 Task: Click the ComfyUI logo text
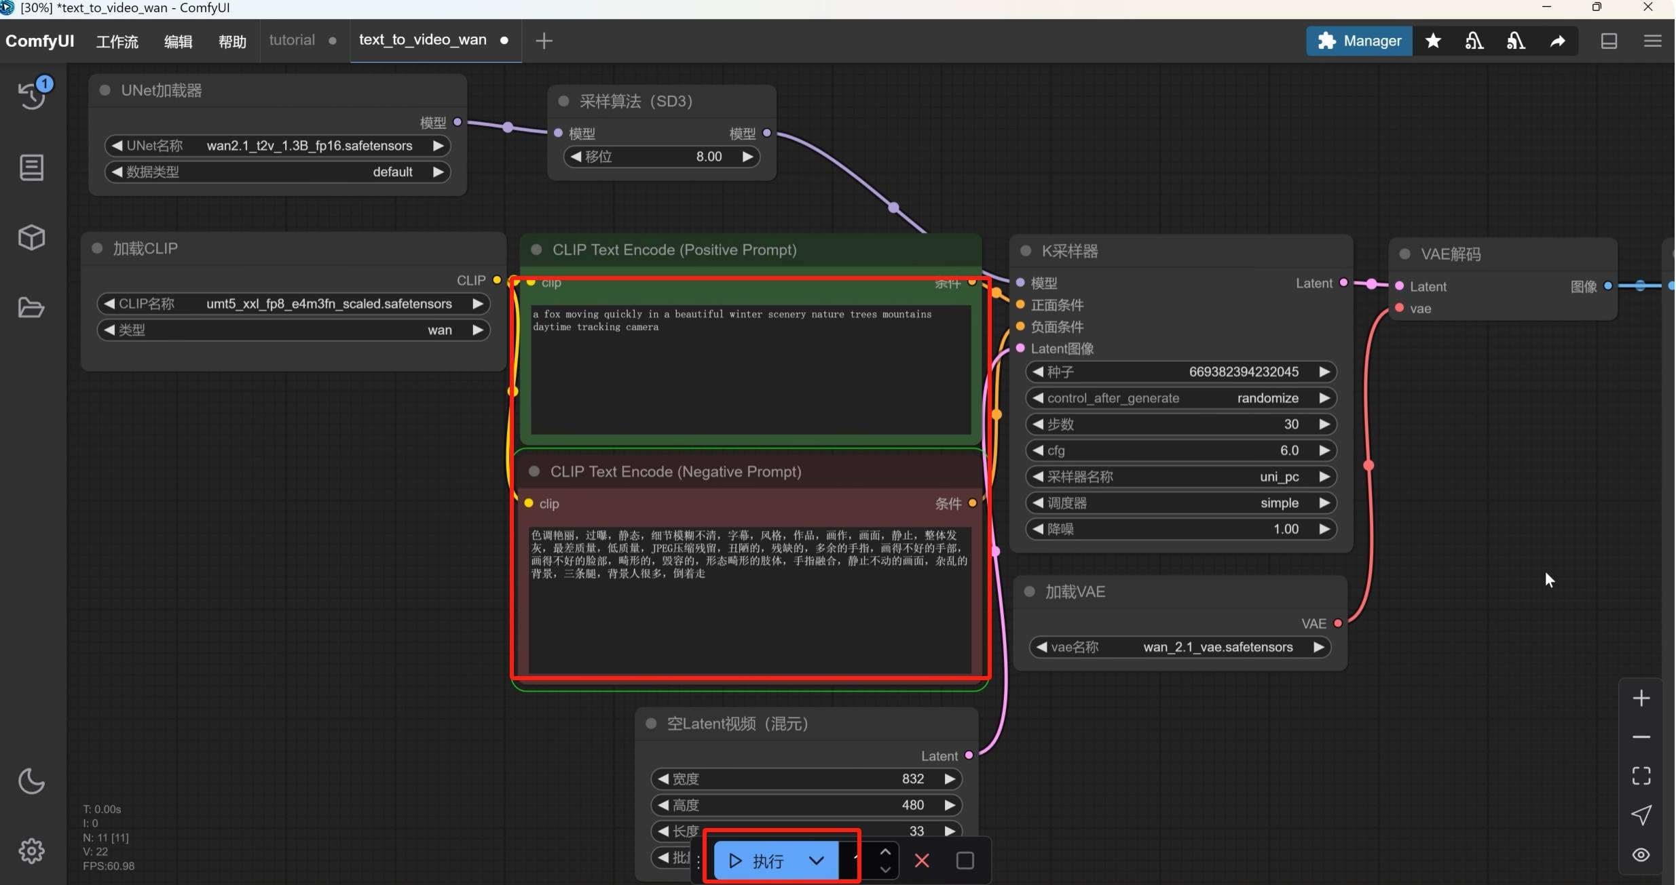pyautogui.click(x=39, y=41)
